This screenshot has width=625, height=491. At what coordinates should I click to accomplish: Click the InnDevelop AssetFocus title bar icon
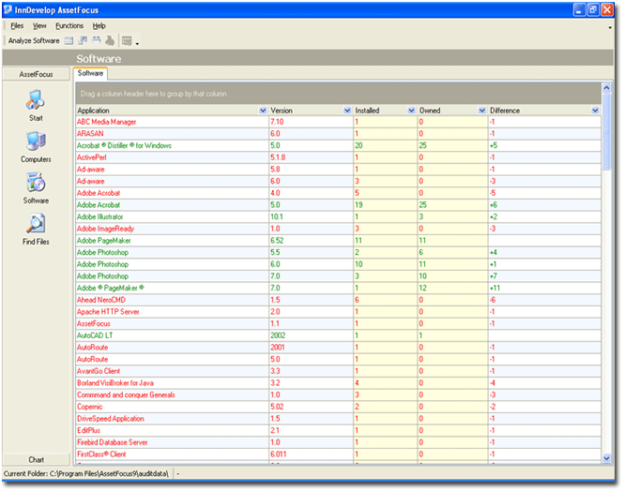coord(8,9)
